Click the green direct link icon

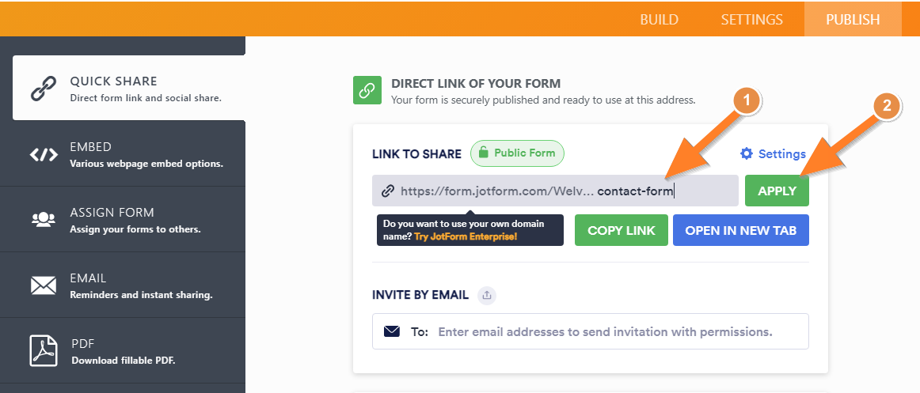pos(367,91)
